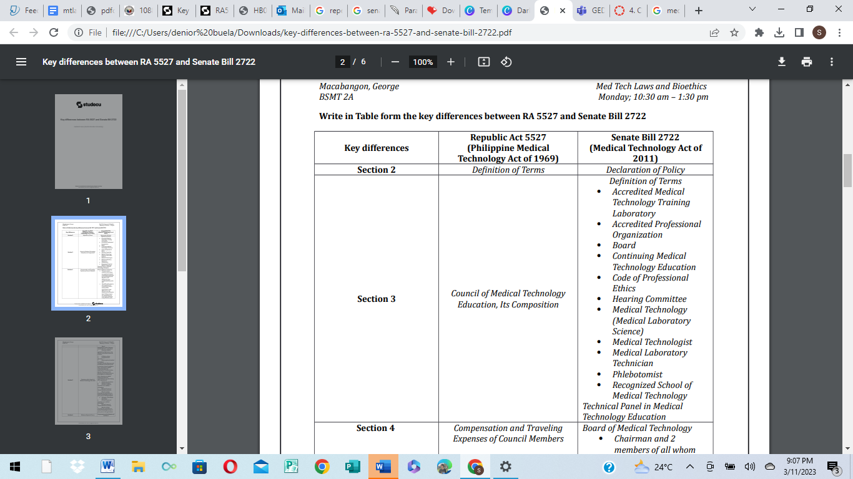Open Settings gear from the taskbar

506,467
